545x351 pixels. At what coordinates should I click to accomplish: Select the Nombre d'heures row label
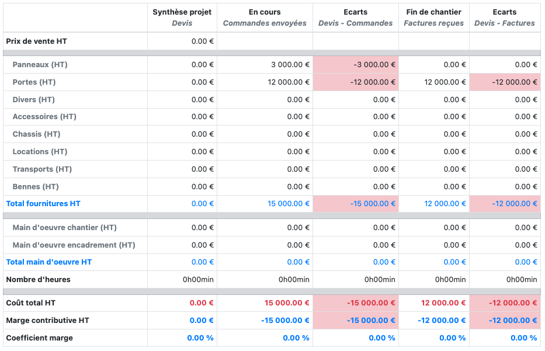pyautogui.click(x=38, y=280)
